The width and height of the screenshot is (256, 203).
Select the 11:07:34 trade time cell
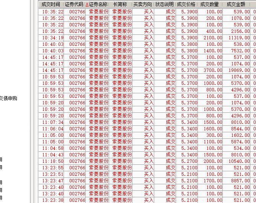[51, 122]
